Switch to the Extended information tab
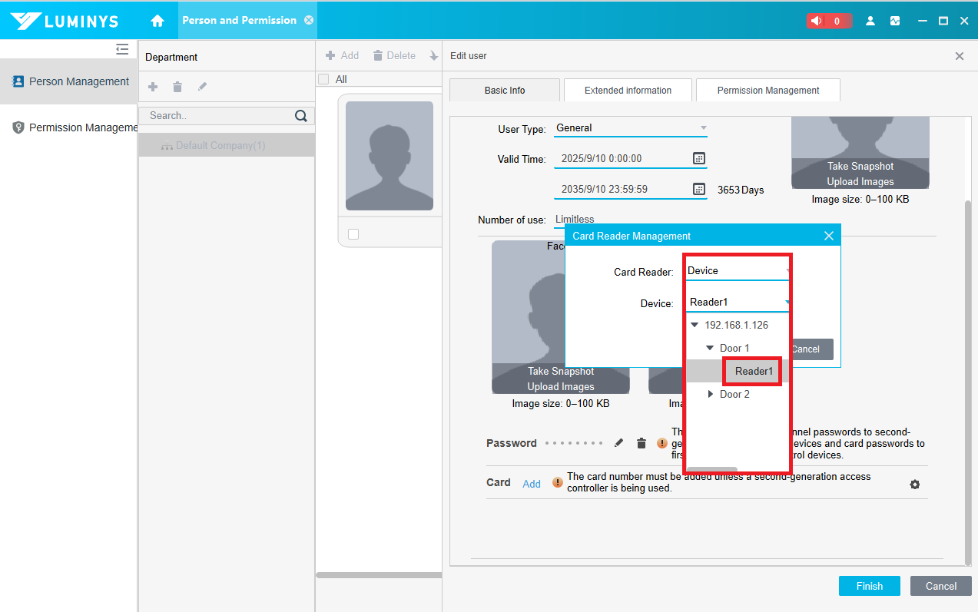 [628, 90]
